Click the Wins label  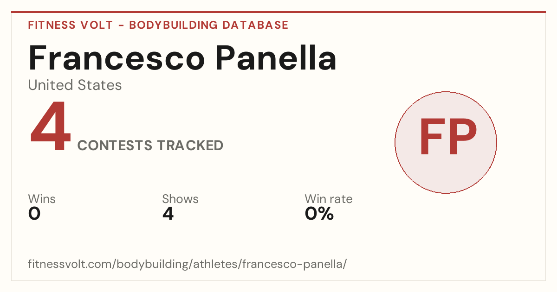[x=42, y=199]
